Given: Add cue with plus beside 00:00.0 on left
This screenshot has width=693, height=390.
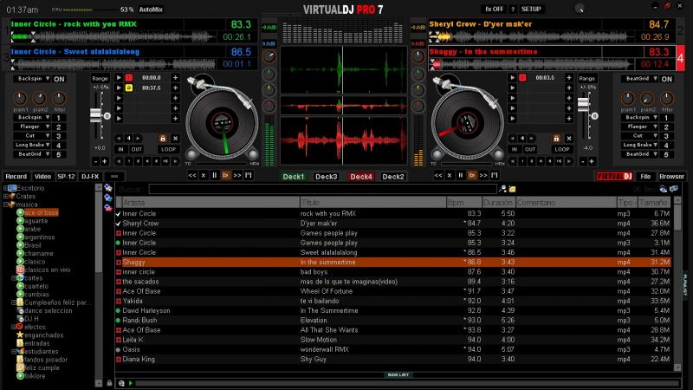Looking at the screenshot, I should tap(176, 78).
